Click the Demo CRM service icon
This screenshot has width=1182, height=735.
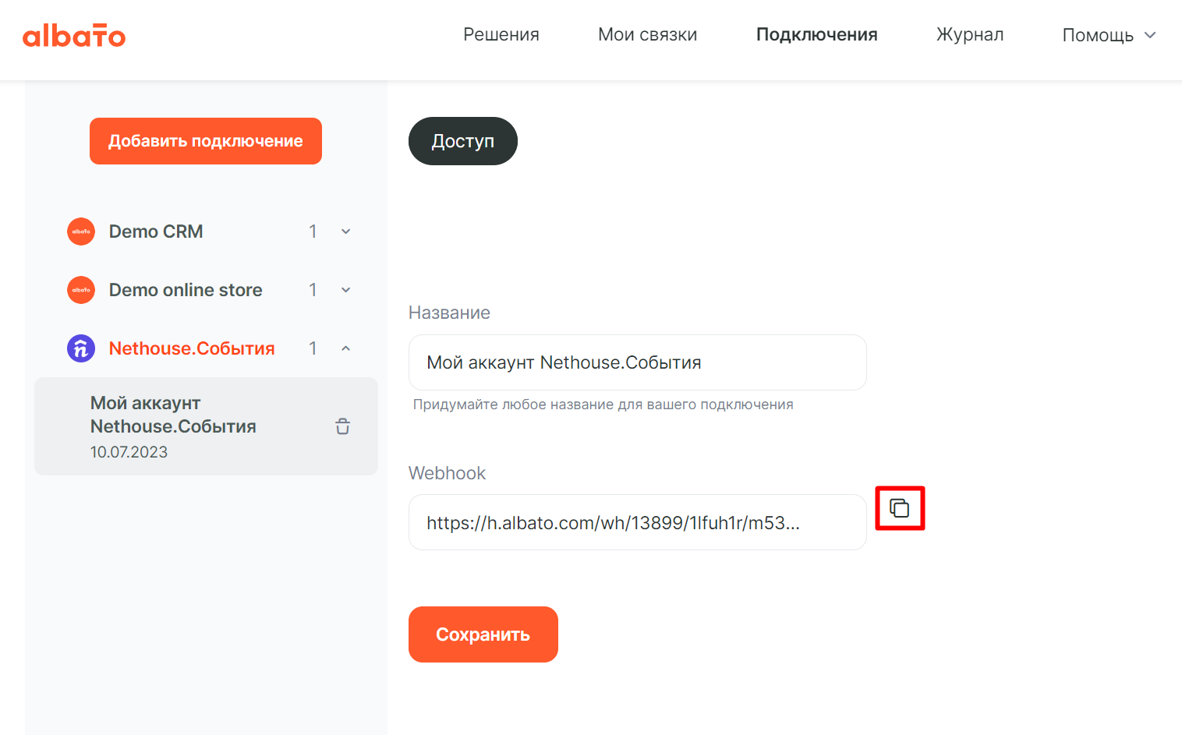pos(81,231)
